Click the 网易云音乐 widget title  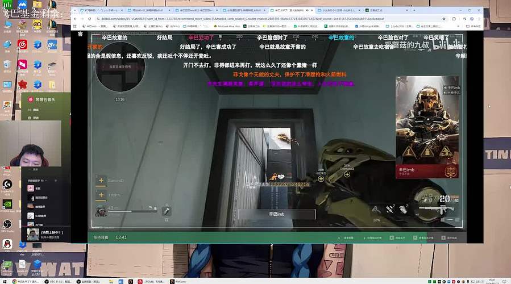point(45,99)
